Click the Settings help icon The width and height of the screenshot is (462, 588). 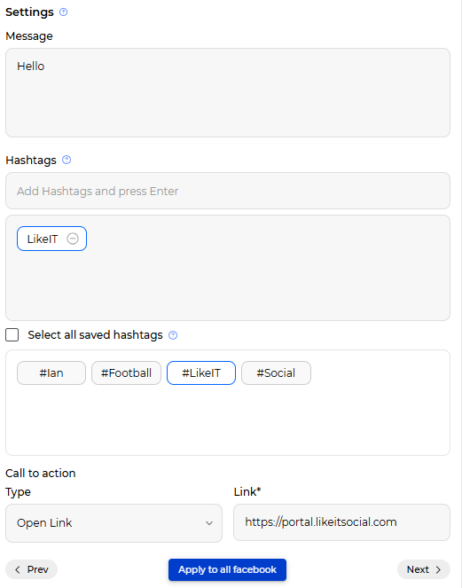pos(63,12)
